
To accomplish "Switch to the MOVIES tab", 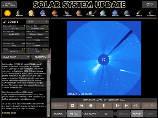I will click(x=137, y=114).
